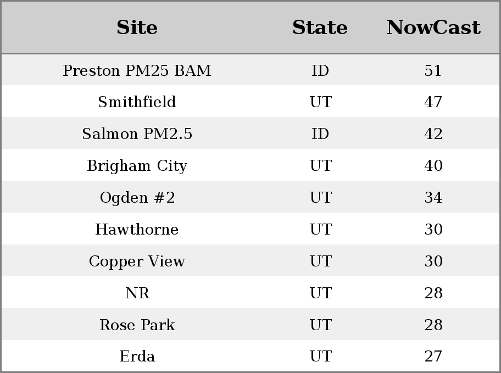The width and height of the screenshot is (501, 373).
Task: Select the NowCast value 40
Action: tap(433, 166)
